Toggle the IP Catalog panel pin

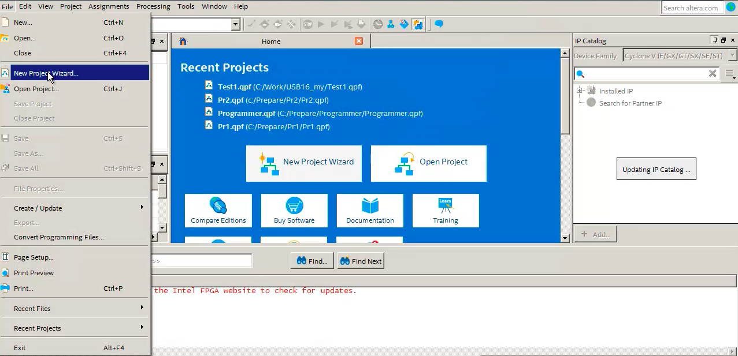(715, 40)
